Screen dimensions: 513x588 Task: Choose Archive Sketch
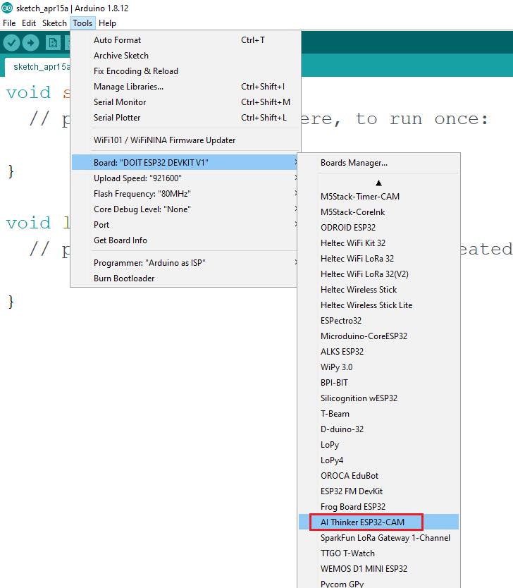pyautogui.click(x=186, y=56)
